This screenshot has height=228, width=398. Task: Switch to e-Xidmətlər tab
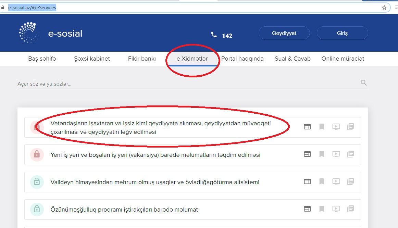(x=192, y=59)
